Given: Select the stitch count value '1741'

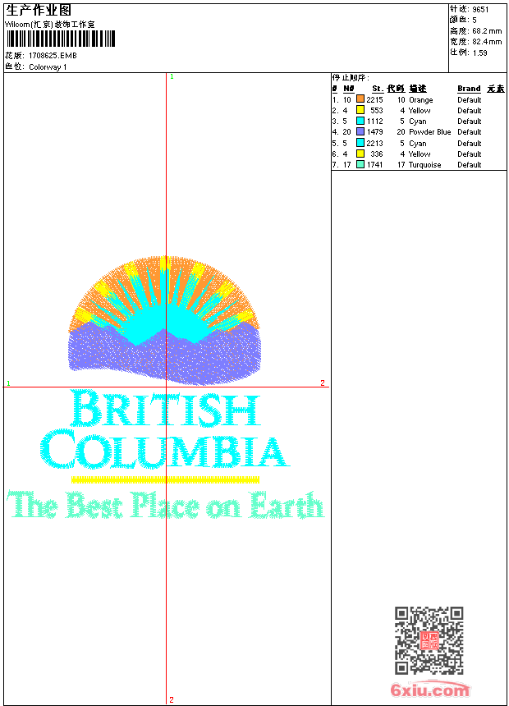Looking at the screenshot, I should pos(374,165).
